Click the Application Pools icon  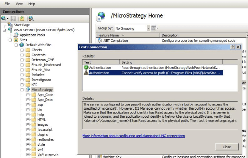(x=16, y=35)
